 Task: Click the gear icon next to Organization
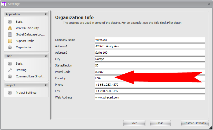tap(10, 47)
